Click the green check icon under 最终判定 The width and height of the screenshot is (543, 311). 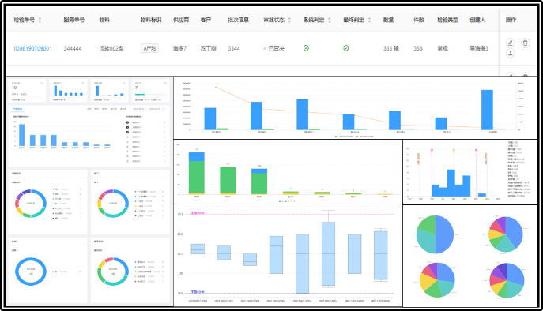[x=346, y=48]
